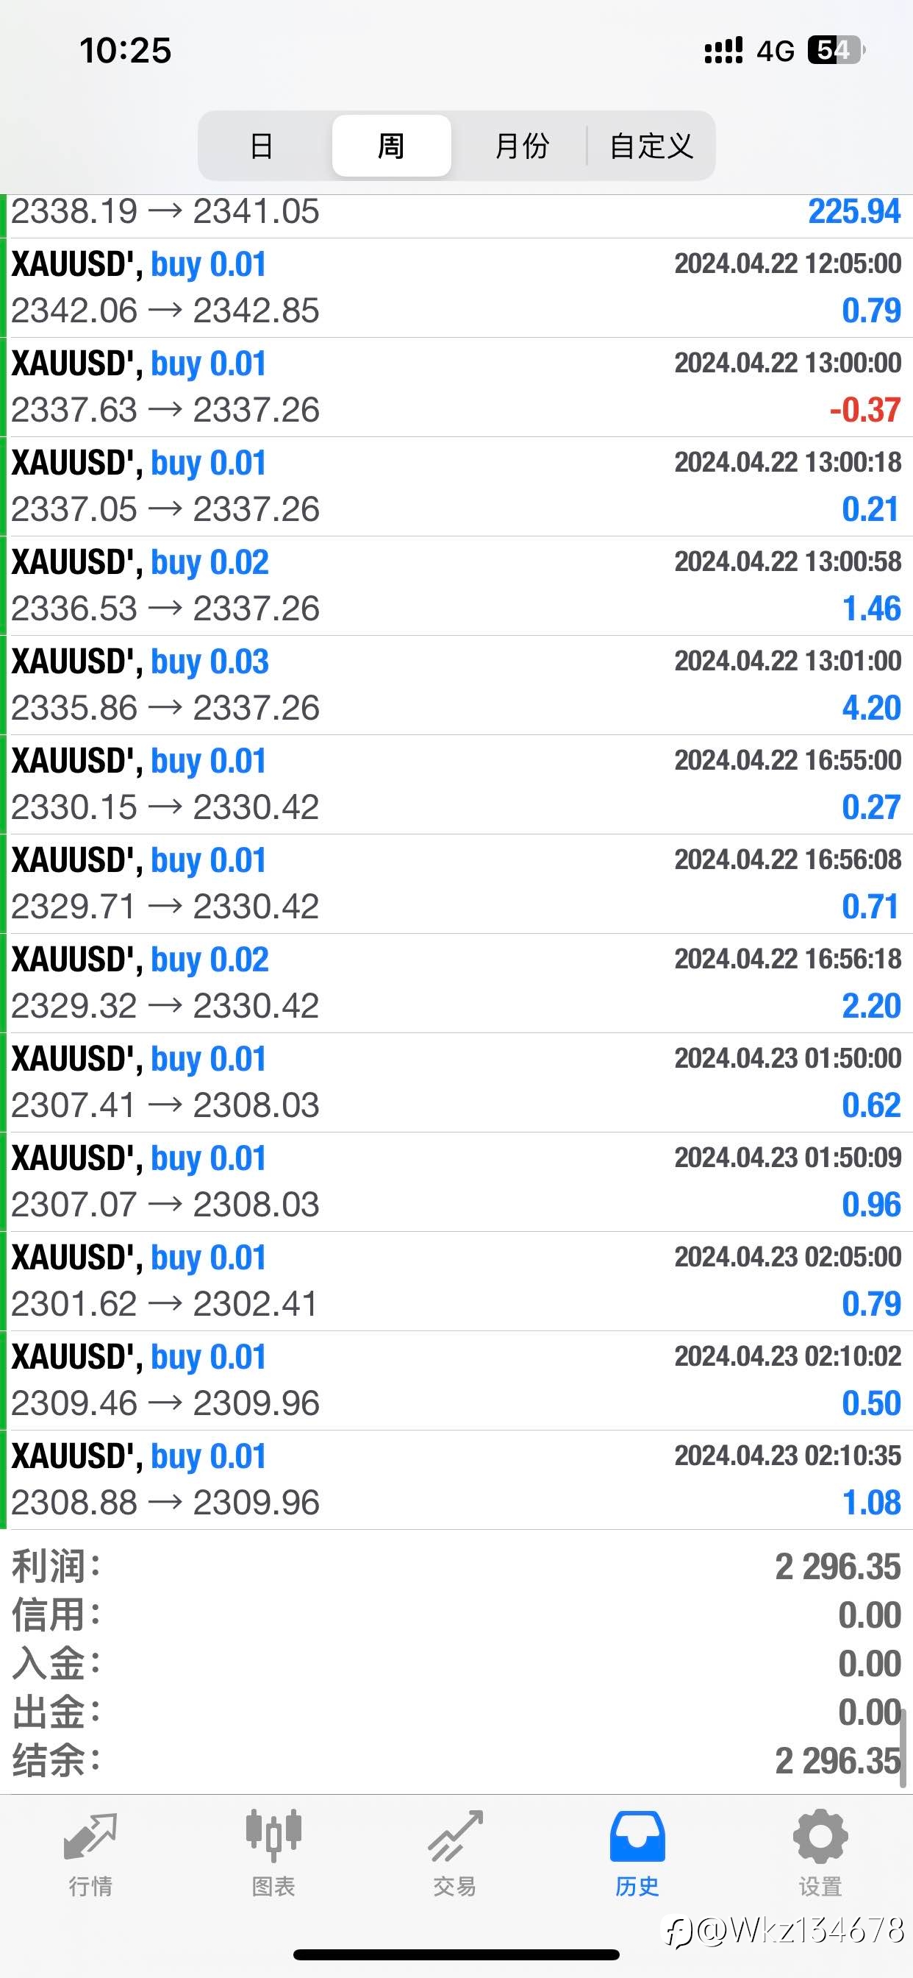Choose the 自定义 custom period
The width and height of the screenshot is (913, 1978).
[x=651, y=145]
